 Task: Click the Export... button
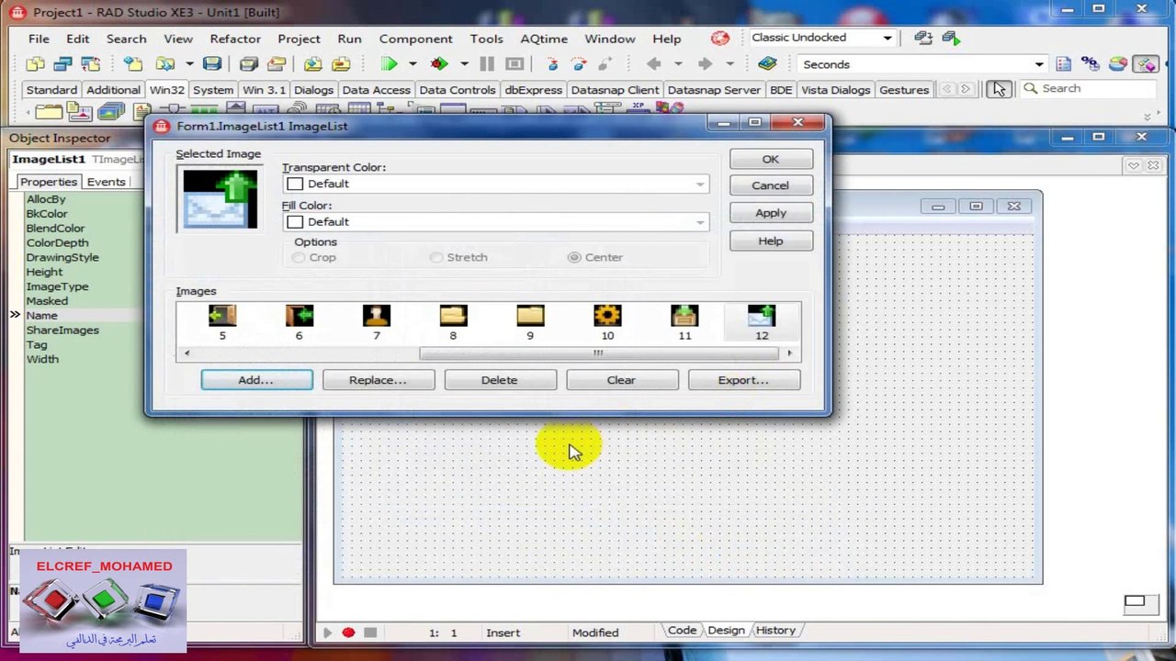point(743,380)
